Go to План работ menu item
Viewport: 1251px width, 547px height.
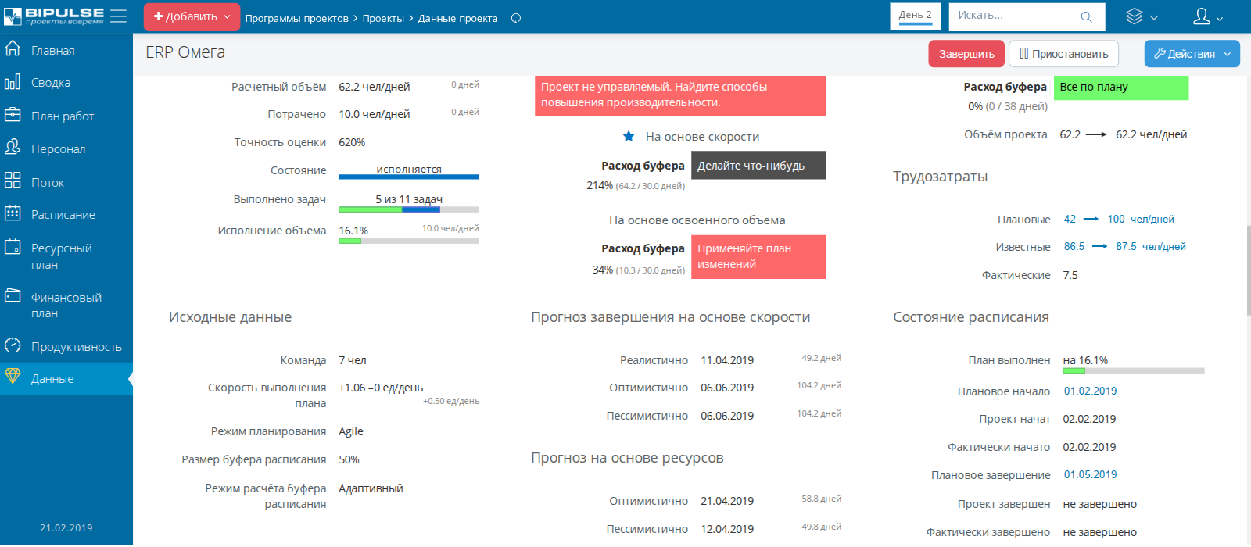(x=63, y=116)
